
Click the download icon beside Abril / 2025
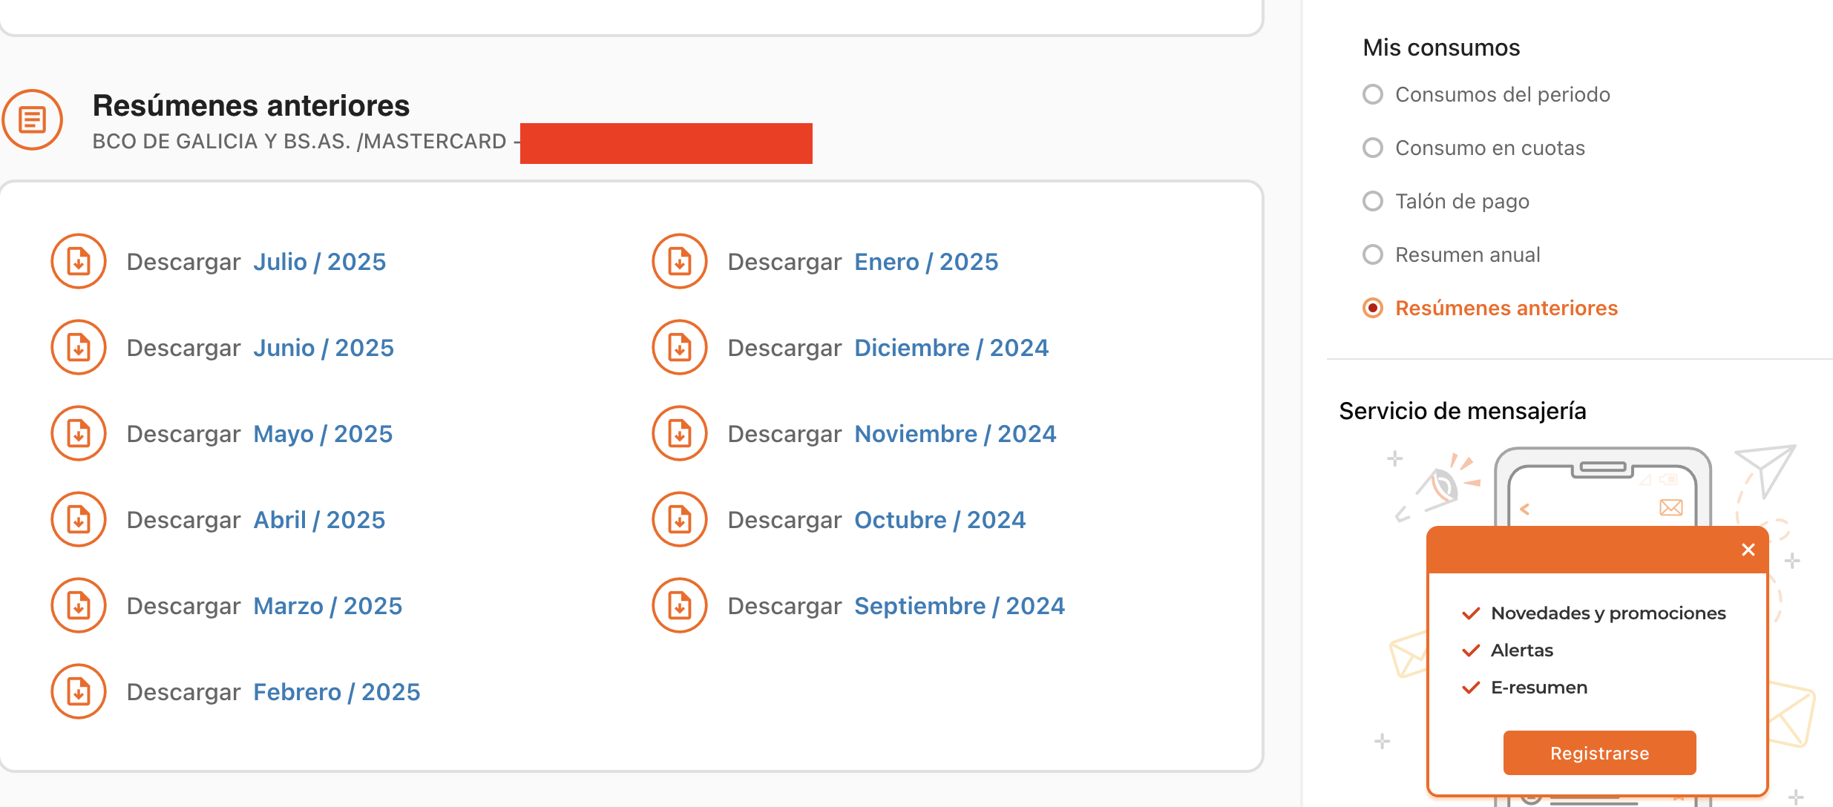79,519
